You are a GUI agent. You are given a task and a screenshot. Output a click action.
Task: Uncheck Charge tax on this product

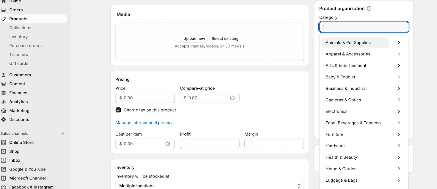click(x=118, y=110)
